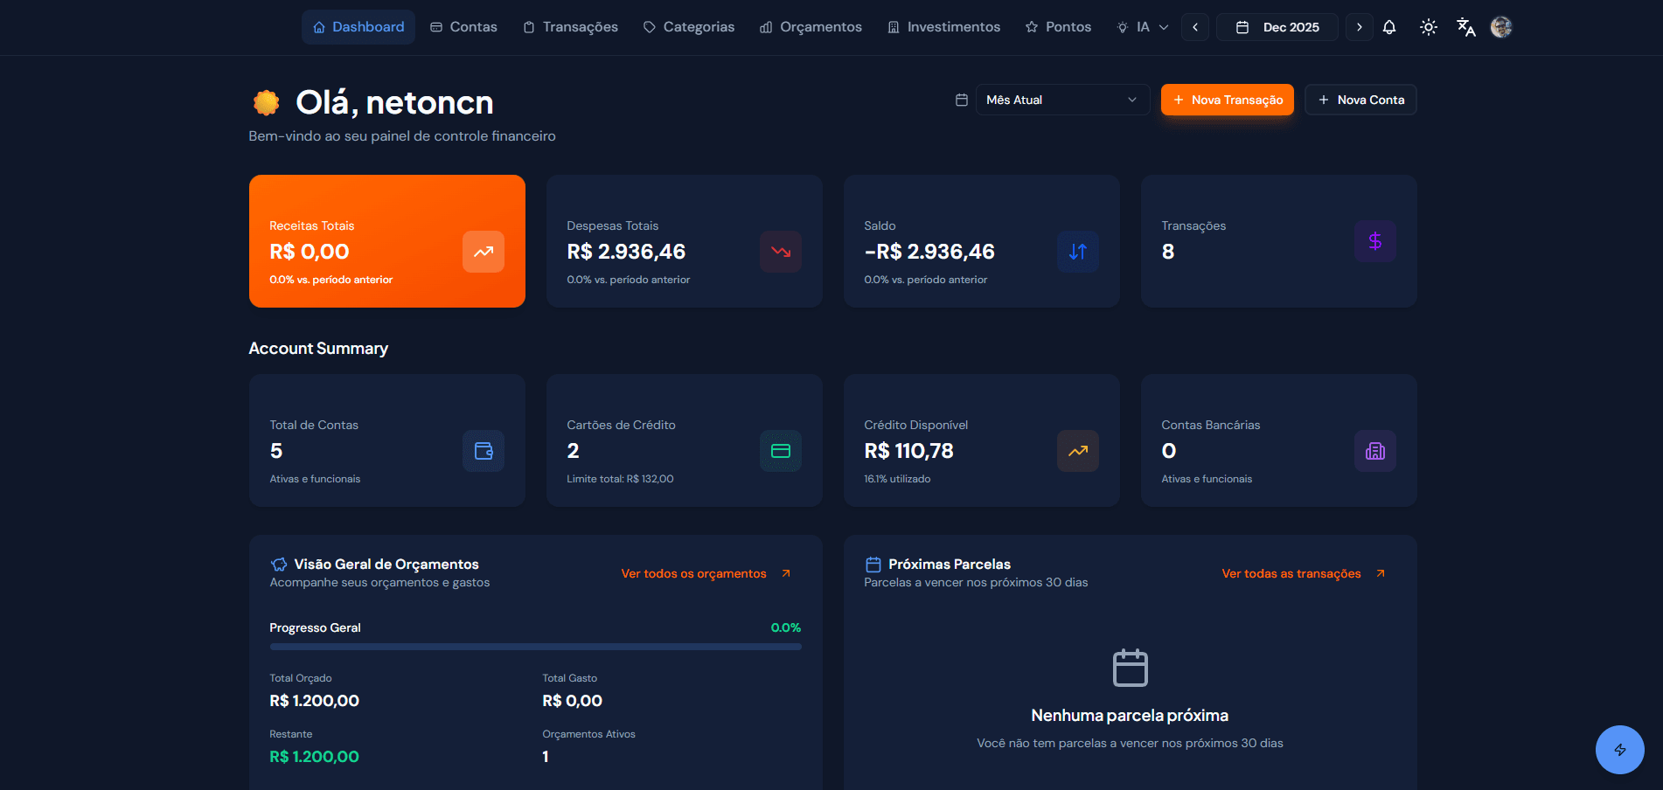The width and height of the screenshot is (1663, 790).
Task: Expand the IA menu chevron
Action: (1163, 27)
